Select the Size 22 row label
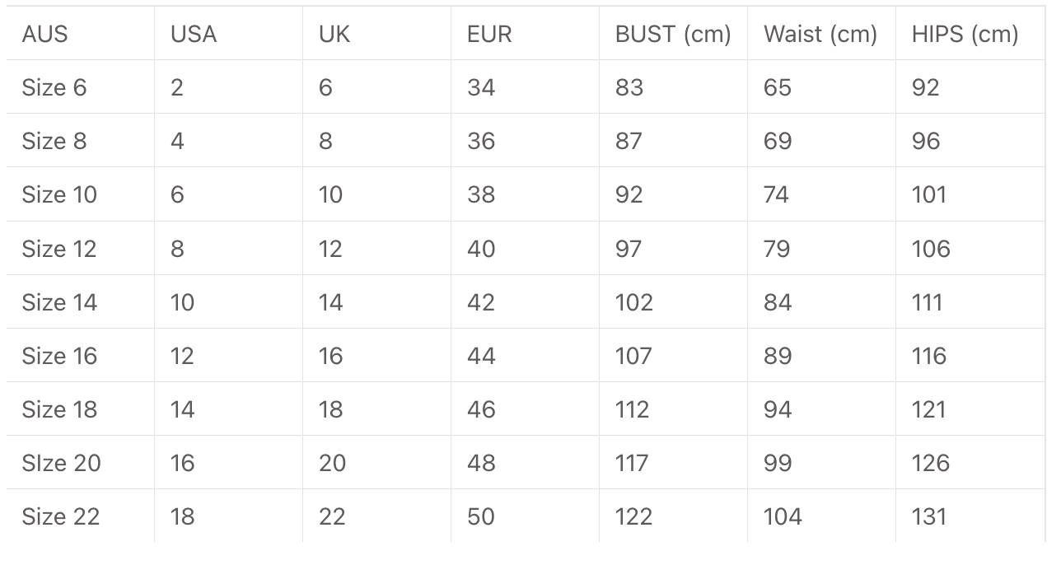1061x565 pixels. point(61,517)
